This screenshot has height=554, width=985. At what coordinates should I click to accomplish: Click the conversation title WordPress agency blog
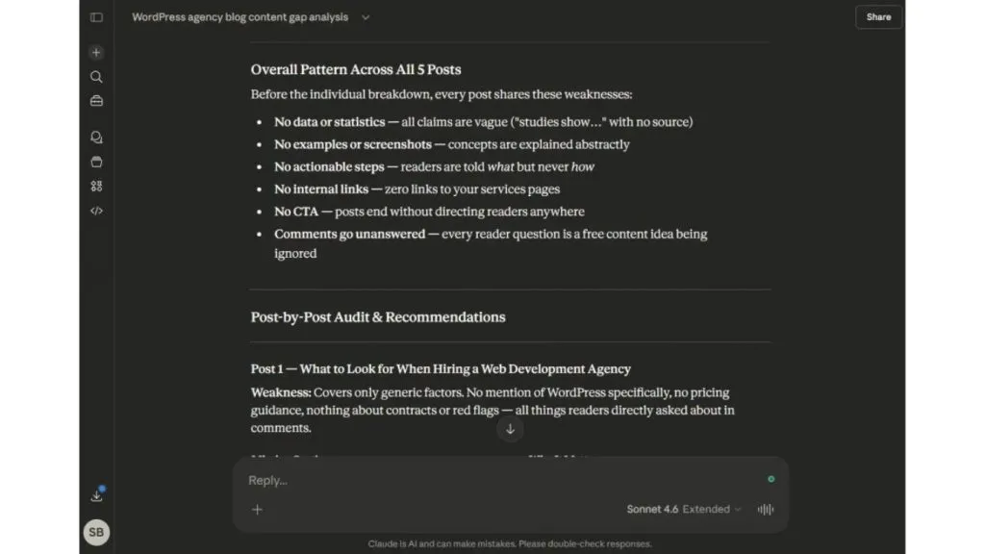(240, 17)
